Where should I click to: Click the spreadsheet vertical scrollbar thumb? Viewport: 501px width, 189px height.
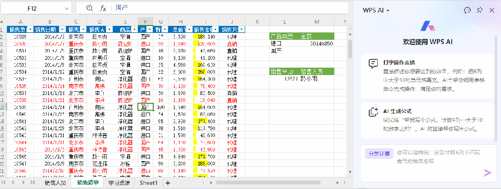click(x=350, y=49)
